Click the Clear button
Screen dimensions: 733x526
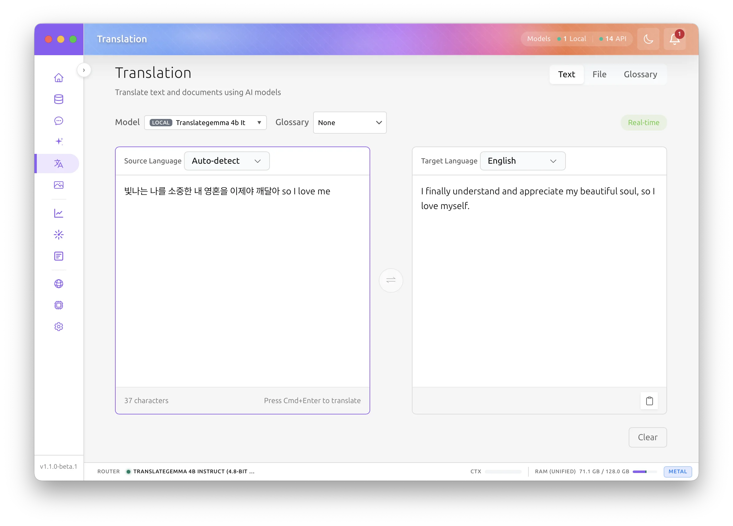(647, 437)
